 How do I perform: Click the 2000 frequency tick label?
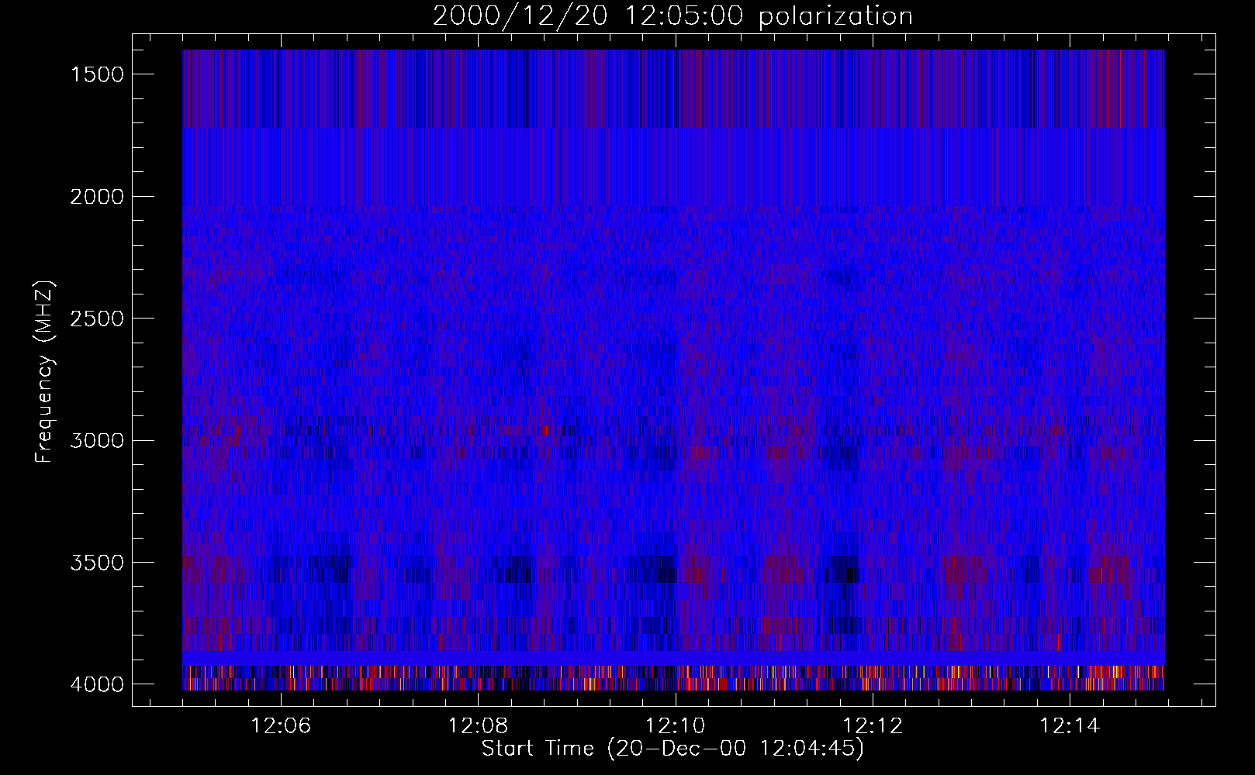[x=97, y=197]
